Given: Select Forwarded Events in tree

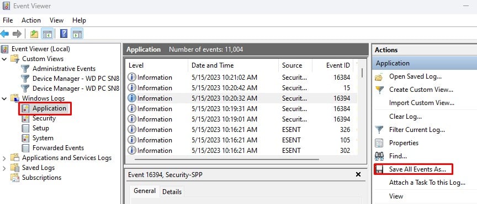Looking at the screenshot, I should pyautogui.click(x=58, y=148).
